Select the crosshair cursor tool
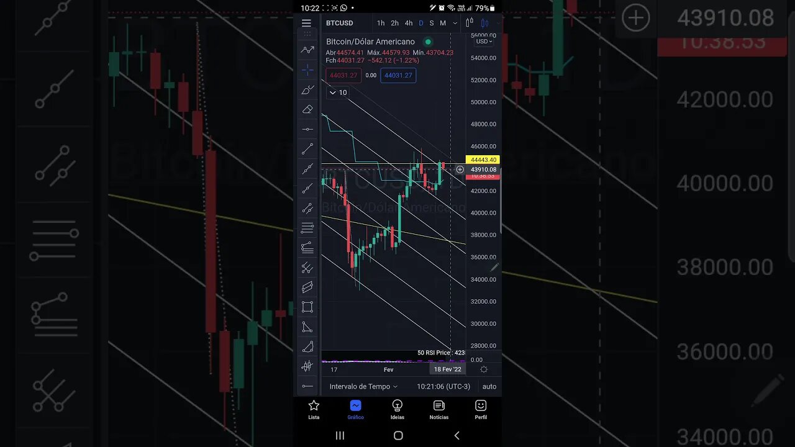 [307, 70]
